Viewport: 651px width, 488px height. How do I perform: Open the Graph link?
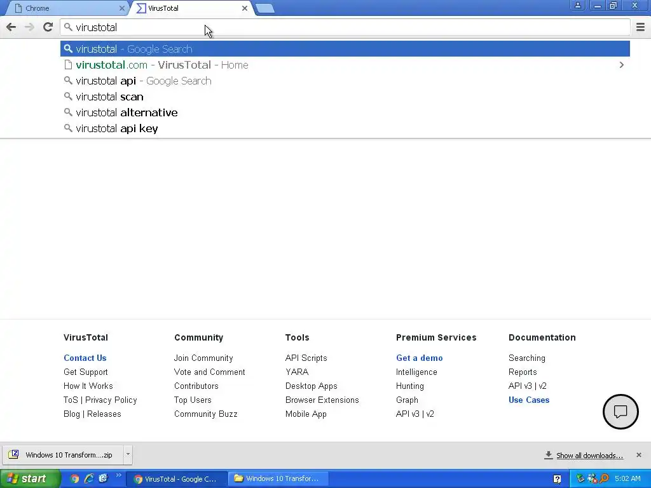click(x=407, y=400)
